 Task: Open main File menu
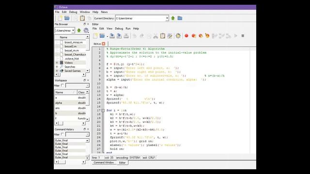click(57, 12)
